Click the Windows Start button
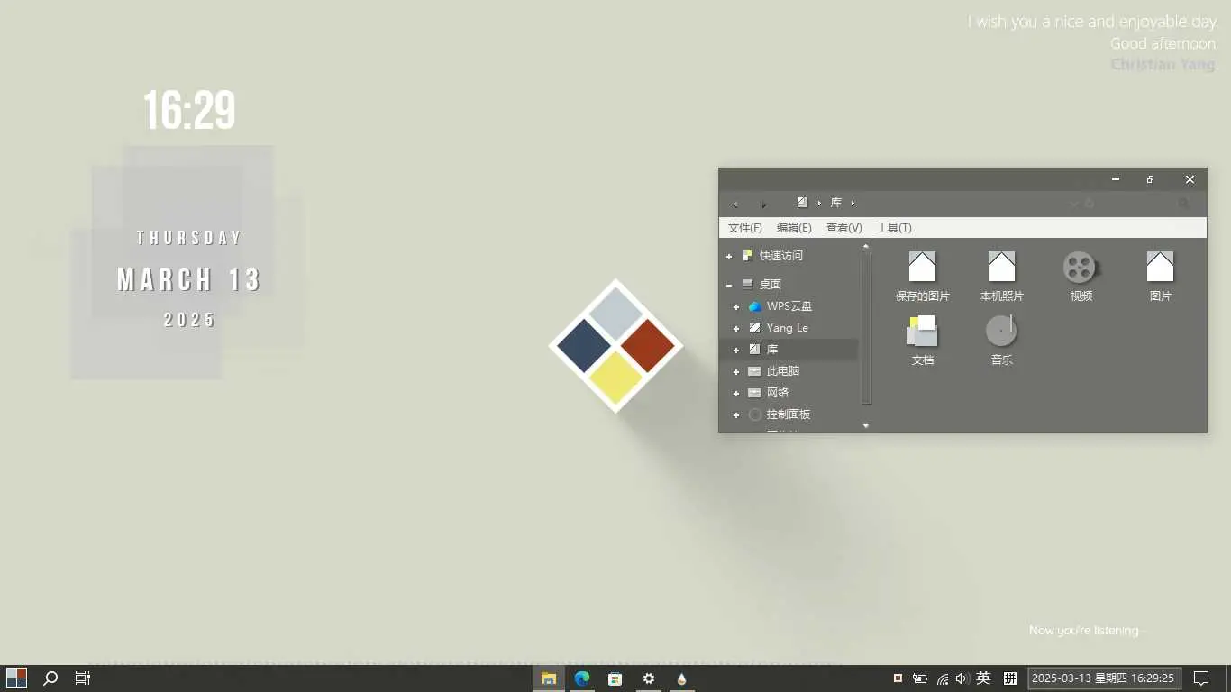The width and height of the screenshot is (1231, 692). click(16, 678)
